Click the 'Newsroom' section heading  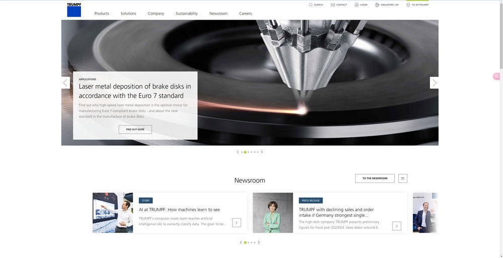click(x=249, y=181)
